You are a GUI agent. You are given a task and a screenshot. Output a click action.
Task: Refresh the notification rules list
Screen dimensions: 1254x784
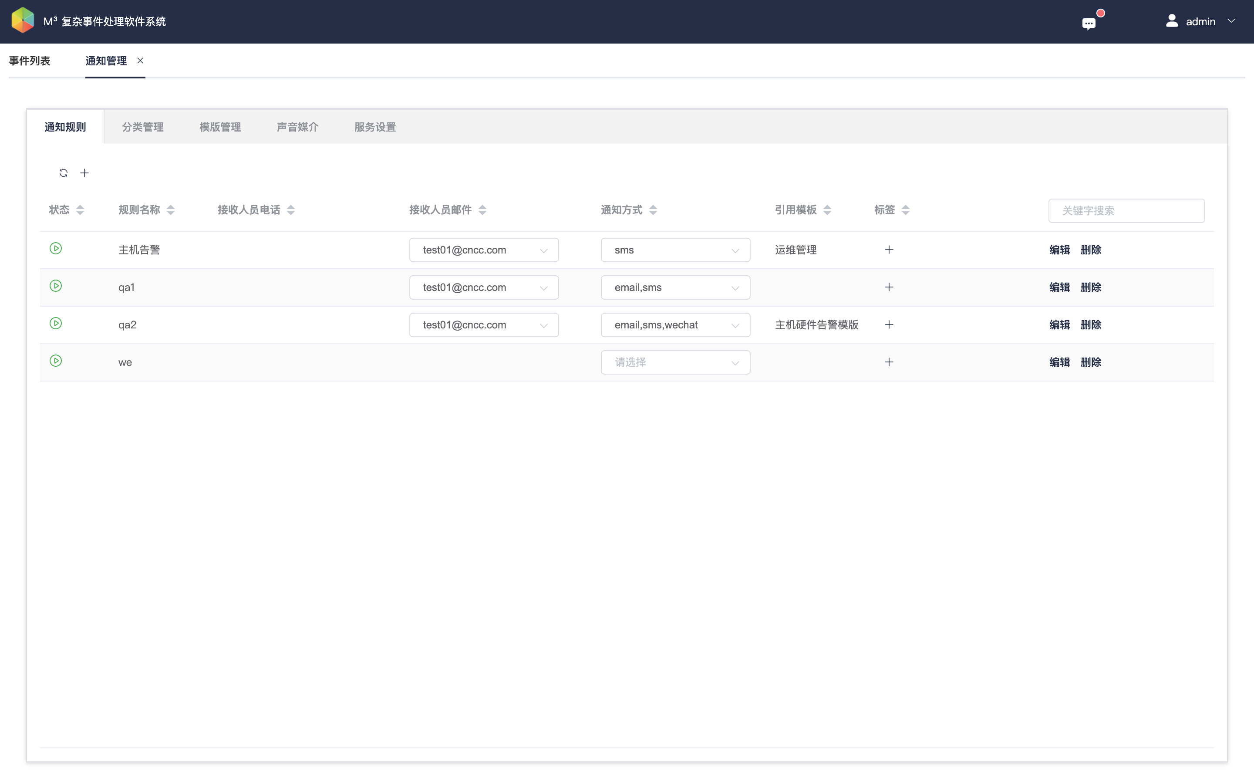tap(63, 172)
